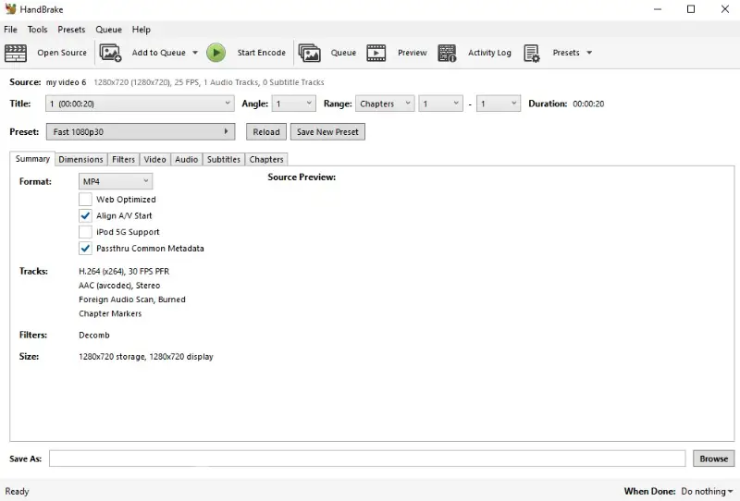Click the Open Source film clapper icon
The height and width of the screenshot is (501, 740).
[16, 53]
